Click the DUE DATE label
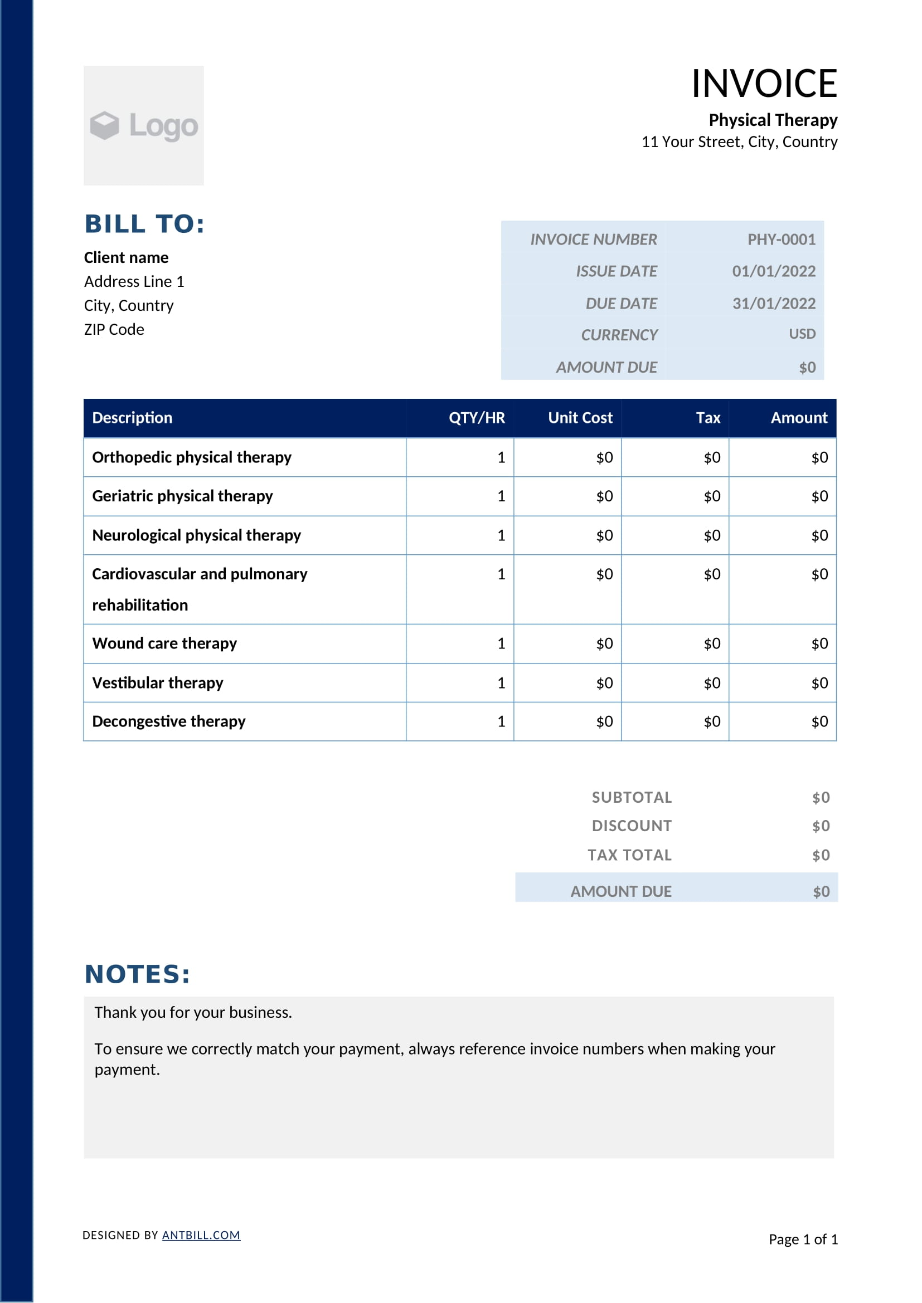The width and height of the screenshot is (922, 1303). tap(621, 304)
